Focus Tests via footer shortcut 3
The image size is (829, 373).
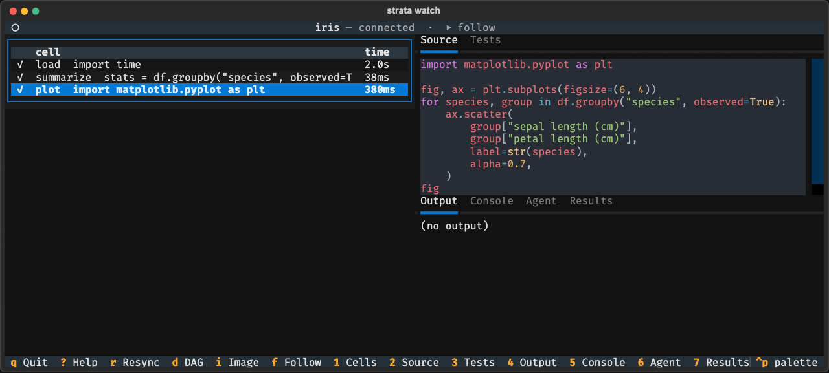coord(473,363)
